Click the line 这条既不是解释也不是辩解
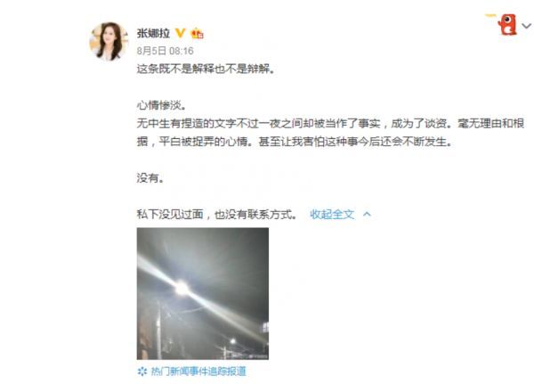Screen dimensions: 534x384 pyautogui.click(x=206, y=69)
